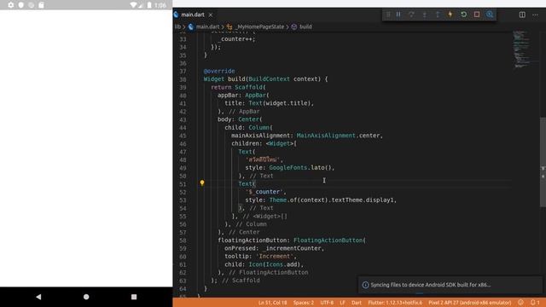
Task: Click the debug Step Out icon
Action: click(438, 14)
